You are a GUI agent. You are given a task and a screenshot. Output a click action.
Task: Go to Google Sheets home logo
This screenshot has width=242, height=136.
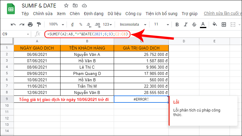pos(11,9)
